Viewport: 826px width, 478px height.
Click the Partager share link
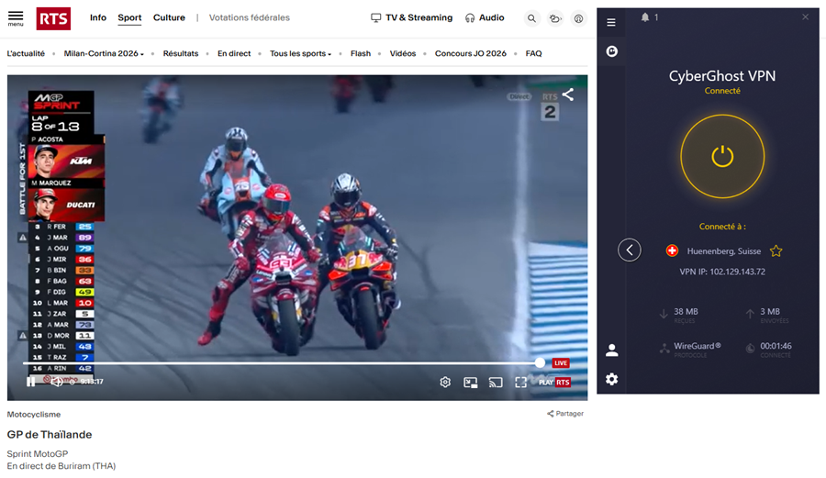coord(565,413)
